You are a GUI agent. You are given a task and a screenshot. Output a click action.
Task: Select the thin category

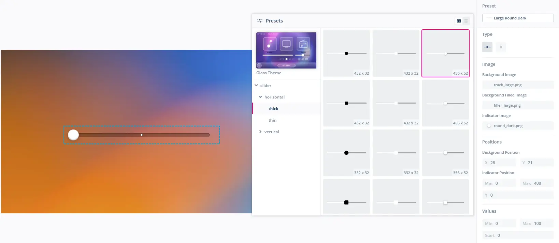[272, 120]
